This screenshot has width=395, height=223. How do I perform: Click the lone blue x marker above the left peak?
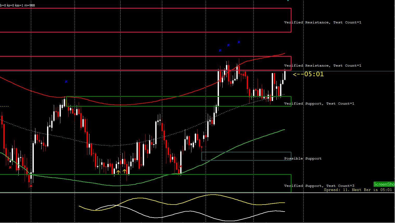[x=66, y=81]
